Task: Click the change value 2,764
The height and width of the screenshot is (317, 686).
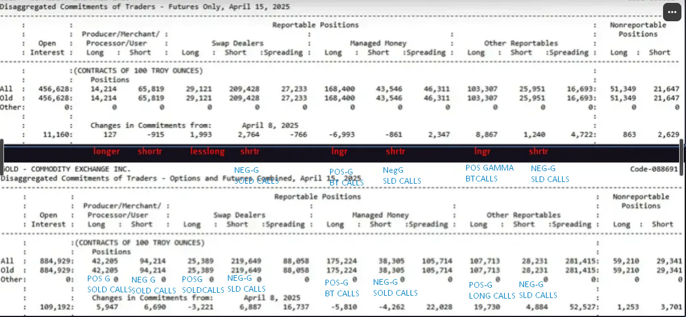Action: (249, 135)
